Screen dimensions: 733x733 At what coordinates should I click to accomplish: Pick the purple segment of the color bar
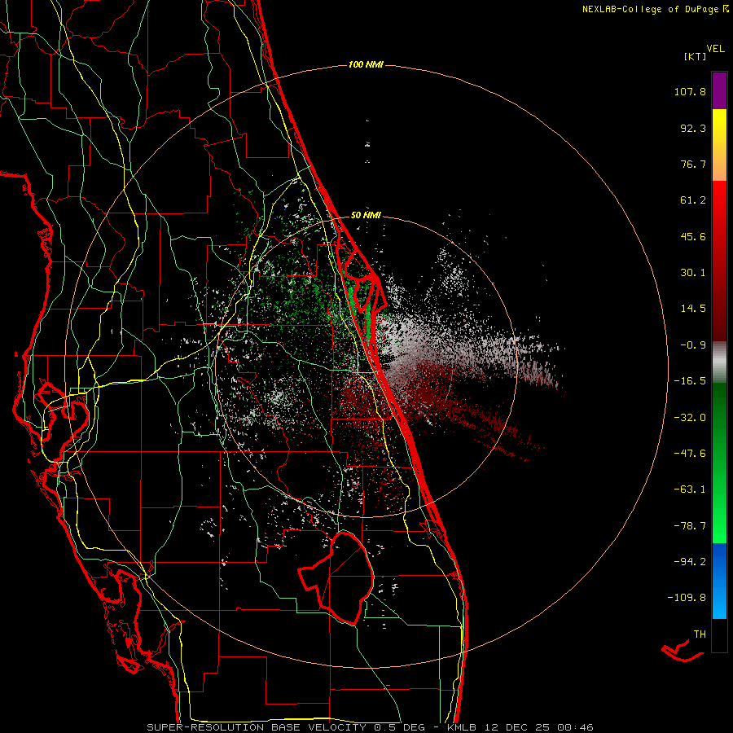click(x=719, y=90)
